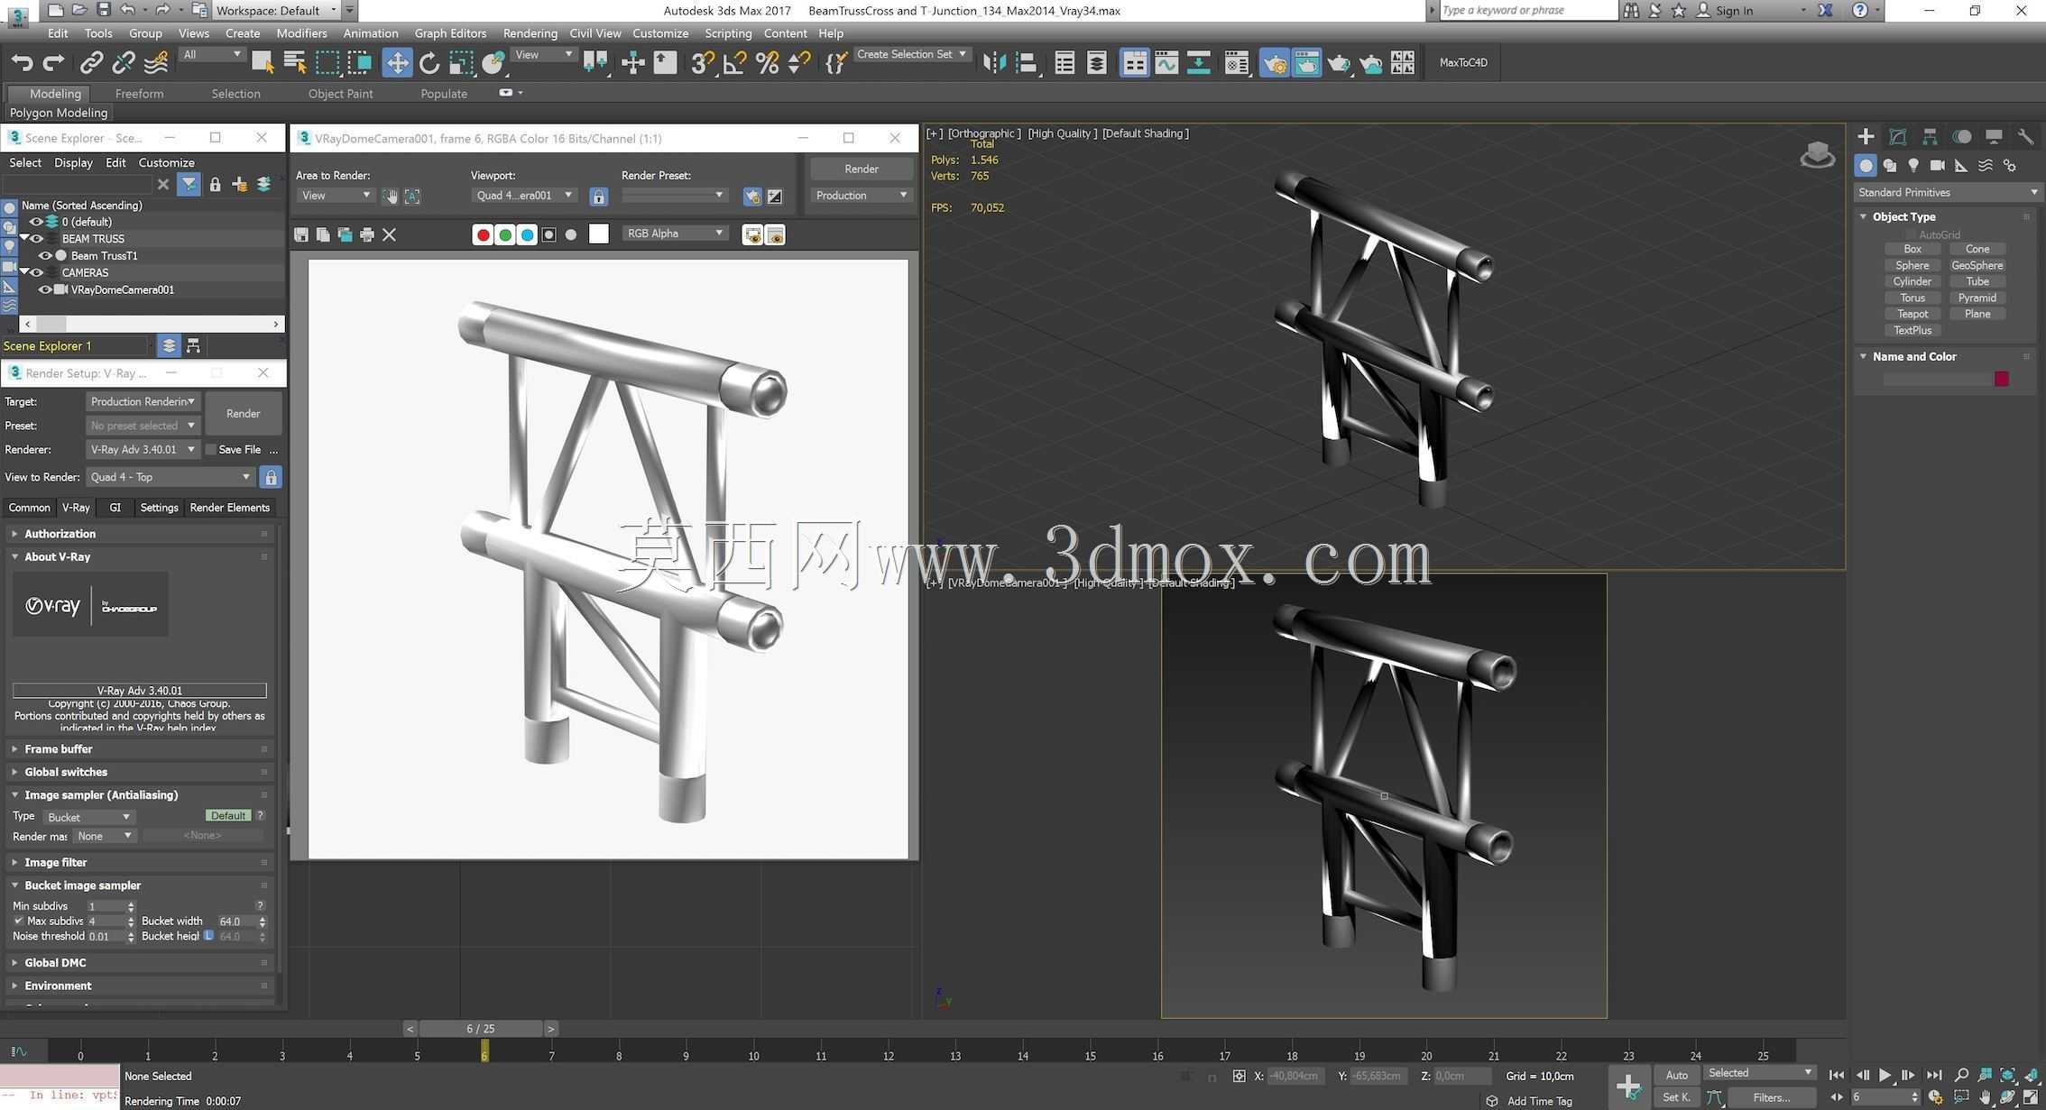Switch to the Freeform ribbon tab
Viewport: 2046px width, 1110px height.
click(x=139, y=94)
